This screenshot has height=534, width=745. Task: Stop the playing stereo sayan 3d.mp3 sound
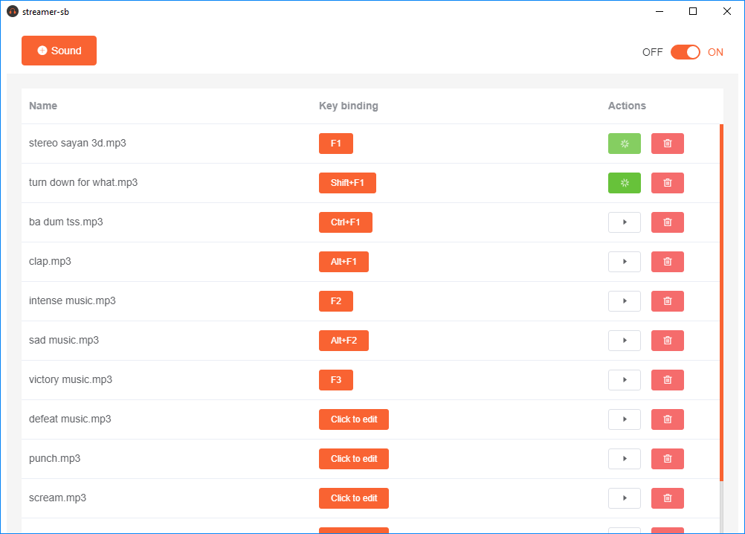[x=625, y=144]
